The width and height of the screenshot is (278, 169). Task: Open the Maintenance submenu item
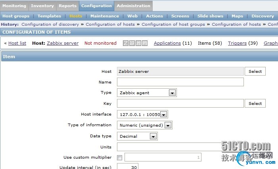coord(105,16)
